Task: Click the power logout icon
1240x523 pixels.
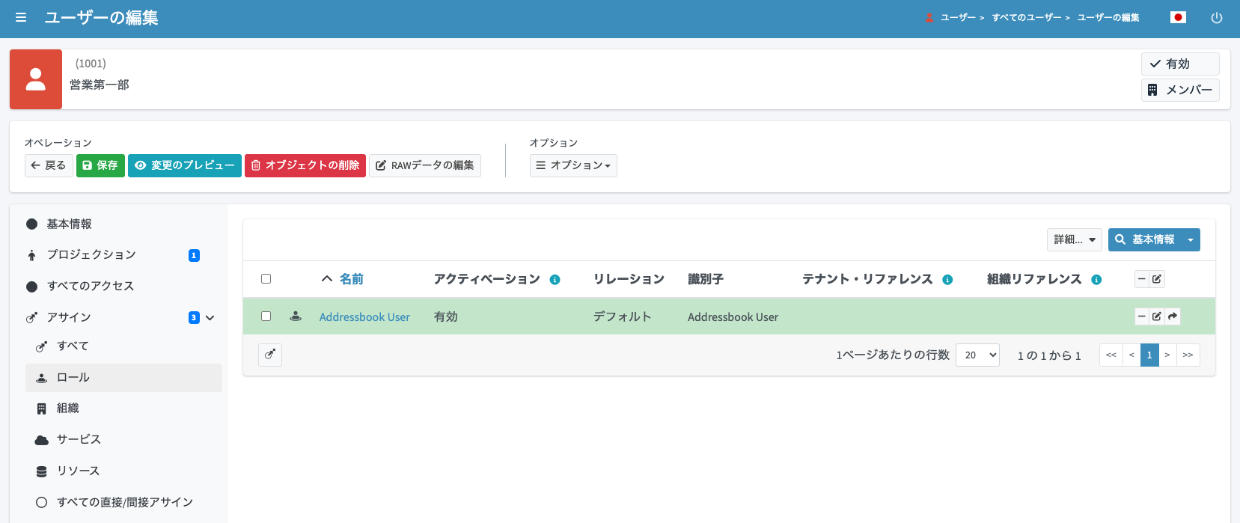Action: tap(1217, 18)
